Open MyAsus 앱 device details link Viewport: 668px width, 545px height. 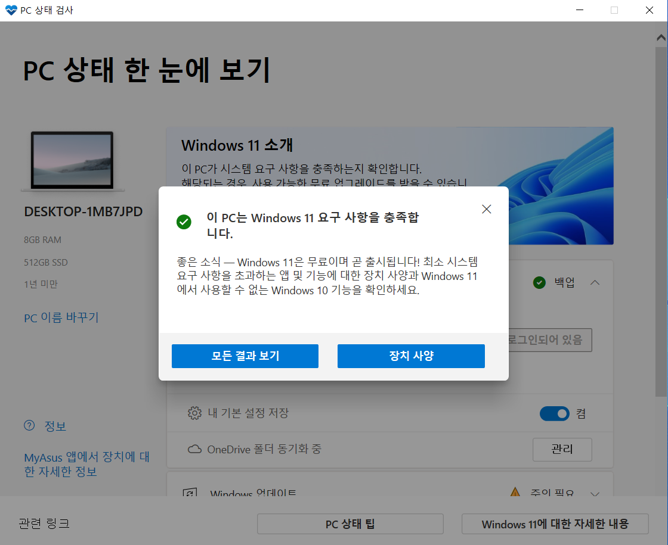87,464
